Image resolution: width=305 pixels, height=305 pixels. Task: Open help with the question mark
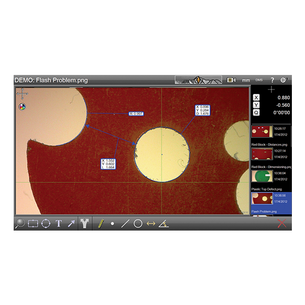(x=273, y=80)
